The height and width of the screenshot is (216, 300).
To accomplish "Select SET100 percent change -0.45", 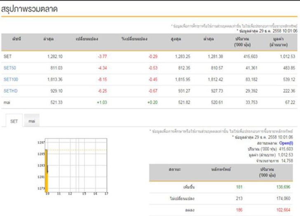I will (153, 80).
